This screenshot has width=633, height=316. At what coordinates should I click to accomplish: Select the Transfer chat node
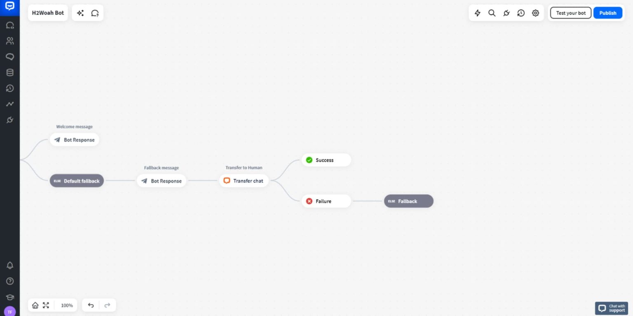tap(244, 181)
